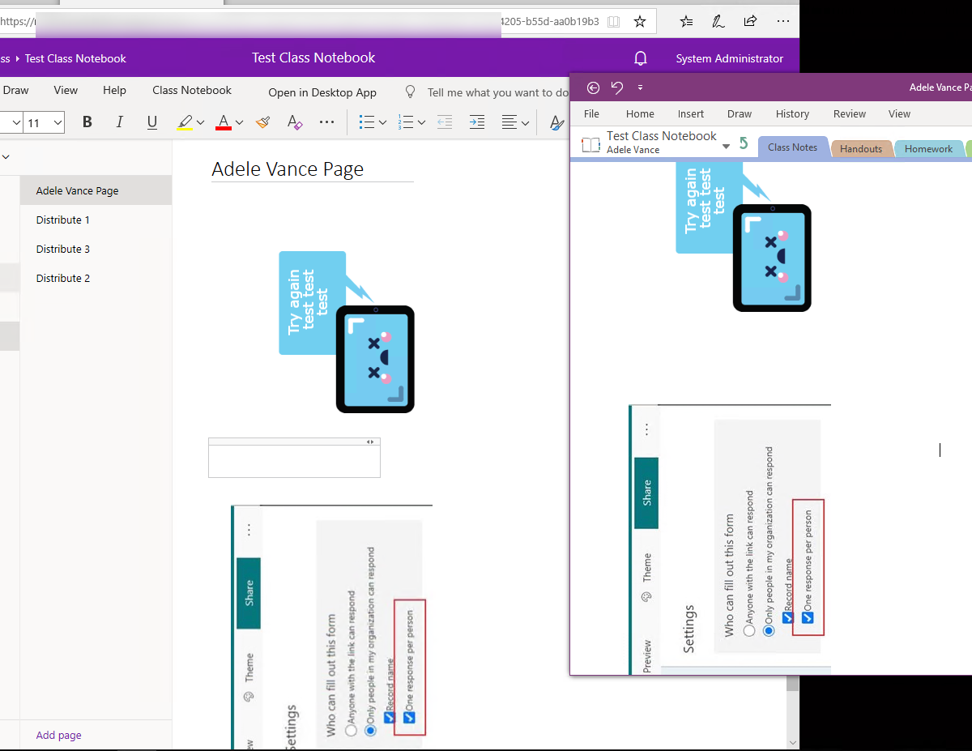Click the Tell me what you want box
This screenshot has height=751, width=972.
pyautogui.click(x=497, y=92)
